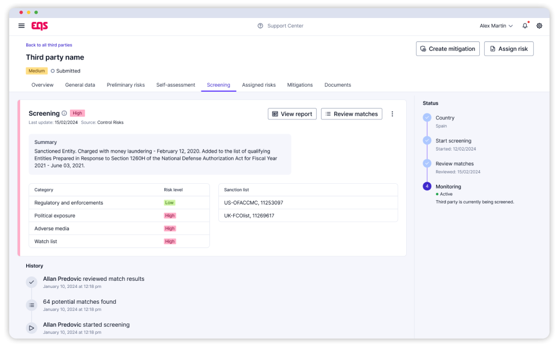Screen dimensions: 559x349
Task: Open the notifications bell
Action: pyautogui.click(x=525, y=26)
